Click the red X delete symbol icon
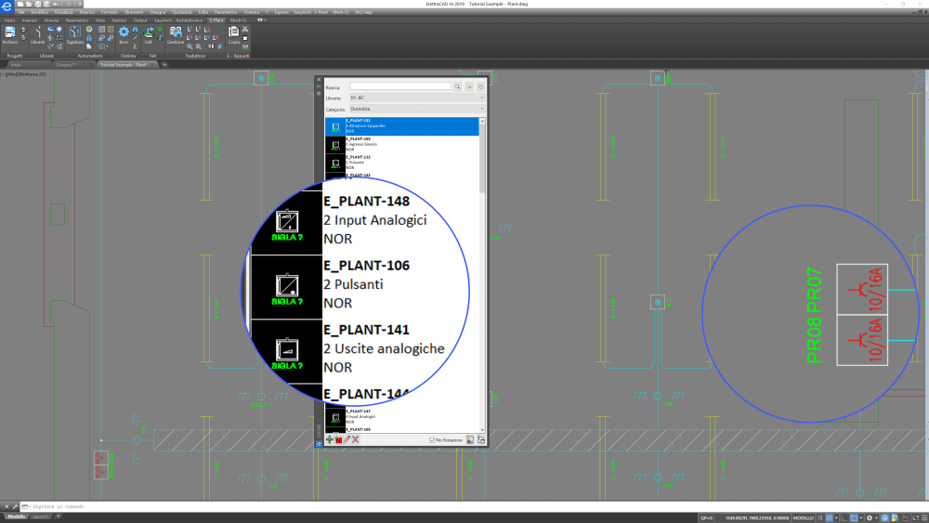This screenshot has width=929, height=523. coord(356,439)
